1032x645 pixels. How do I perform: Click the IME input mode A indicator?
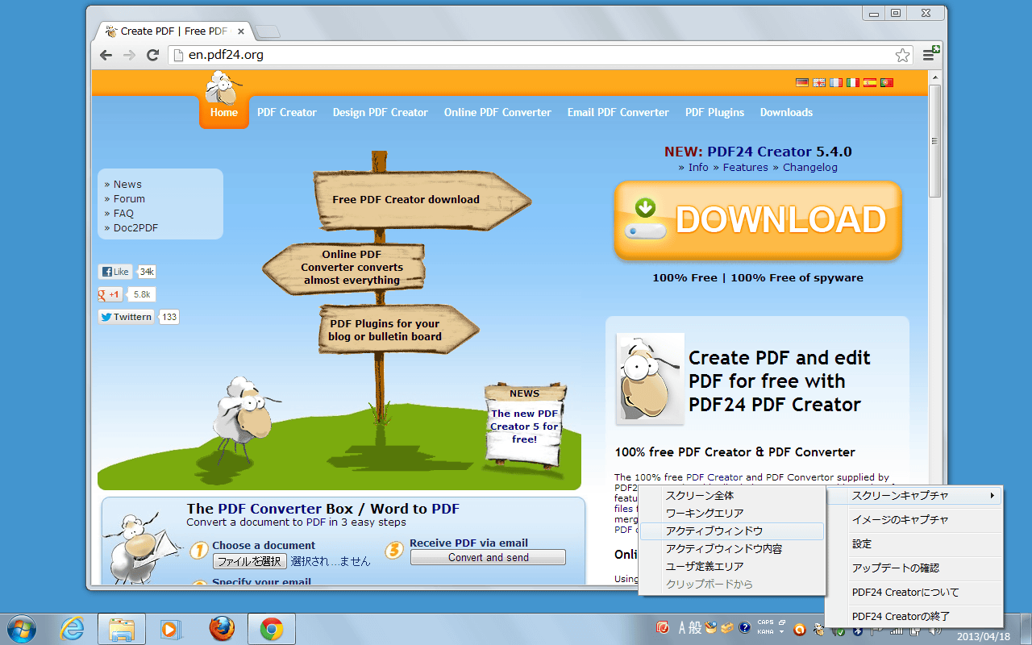[684, 627]
